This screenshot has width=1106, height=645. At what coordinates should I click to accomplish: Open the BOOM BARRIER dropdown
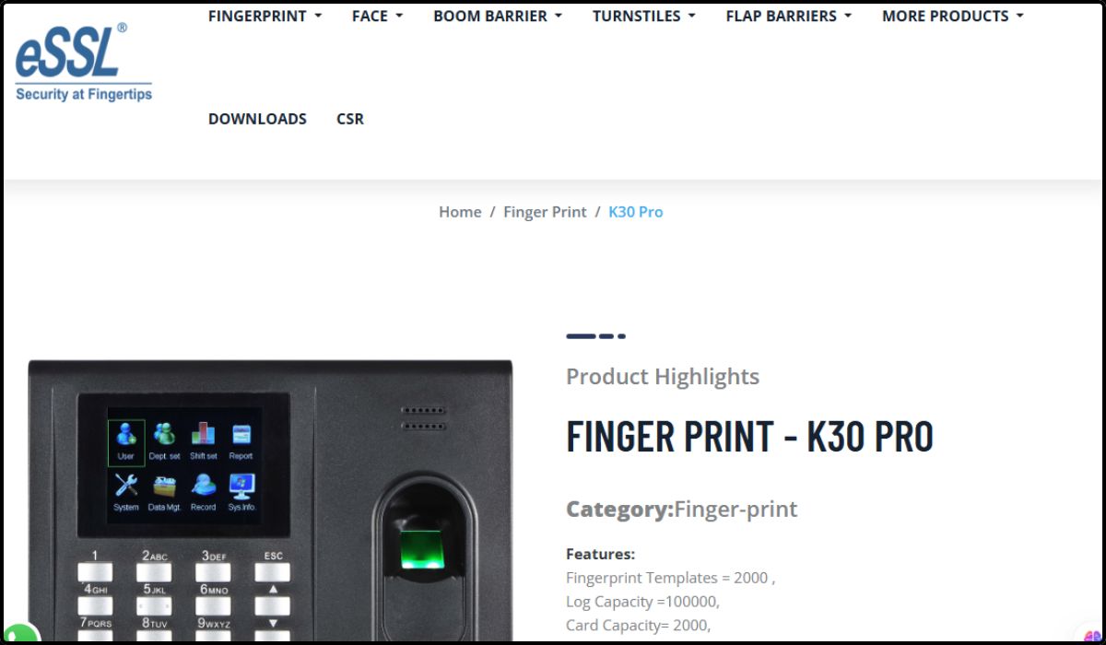(x=498, y=16)
